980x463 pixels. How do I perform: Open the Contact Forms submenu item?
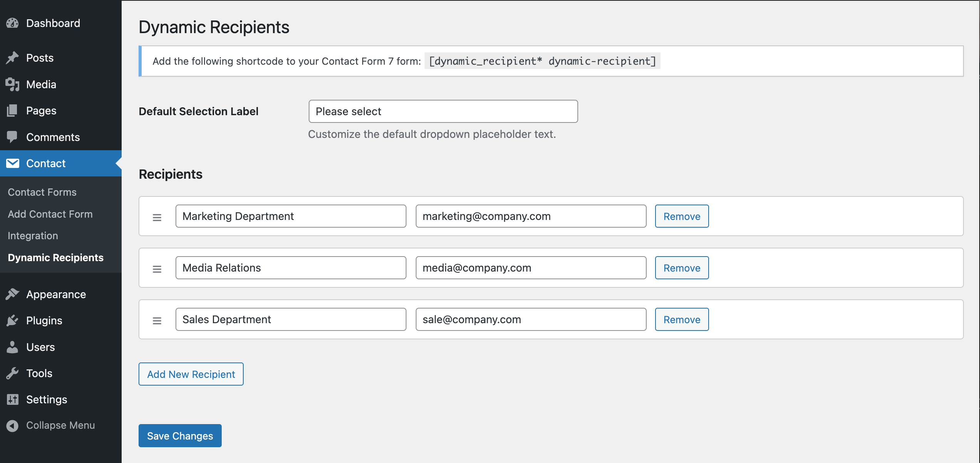tap(42, 192)
